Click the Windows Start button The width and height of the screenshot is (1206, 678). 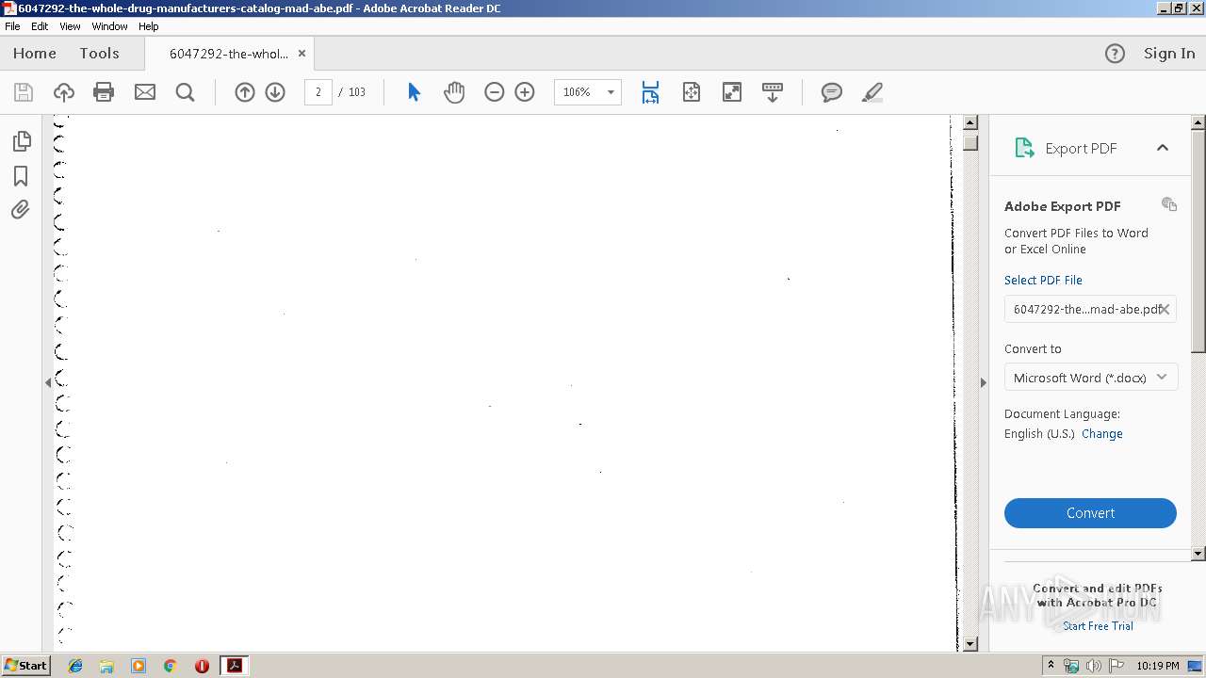click(25, 666)
